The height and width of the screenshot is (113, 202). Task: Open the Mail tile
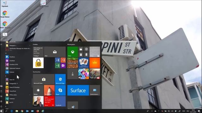(55, 52)
